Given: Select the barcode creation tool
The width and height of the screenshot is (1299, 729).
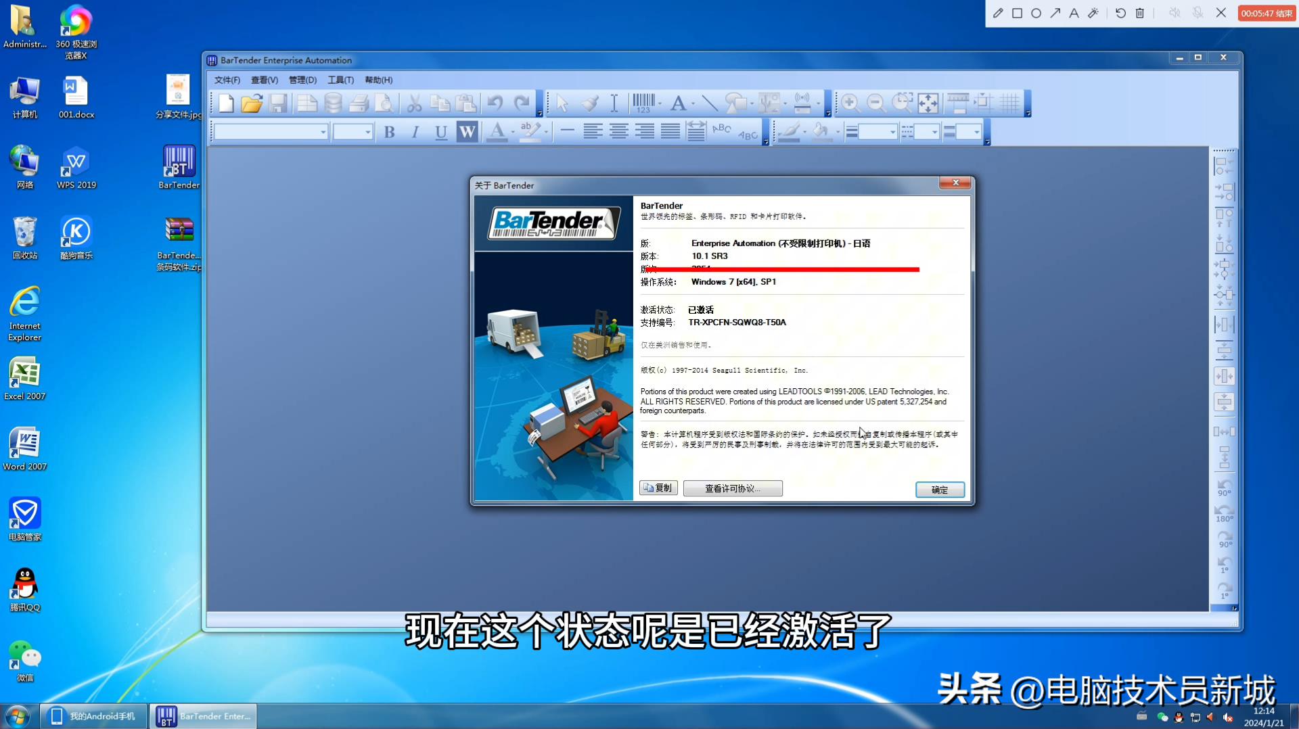Looking at the screenshot, I should (643, 103).
